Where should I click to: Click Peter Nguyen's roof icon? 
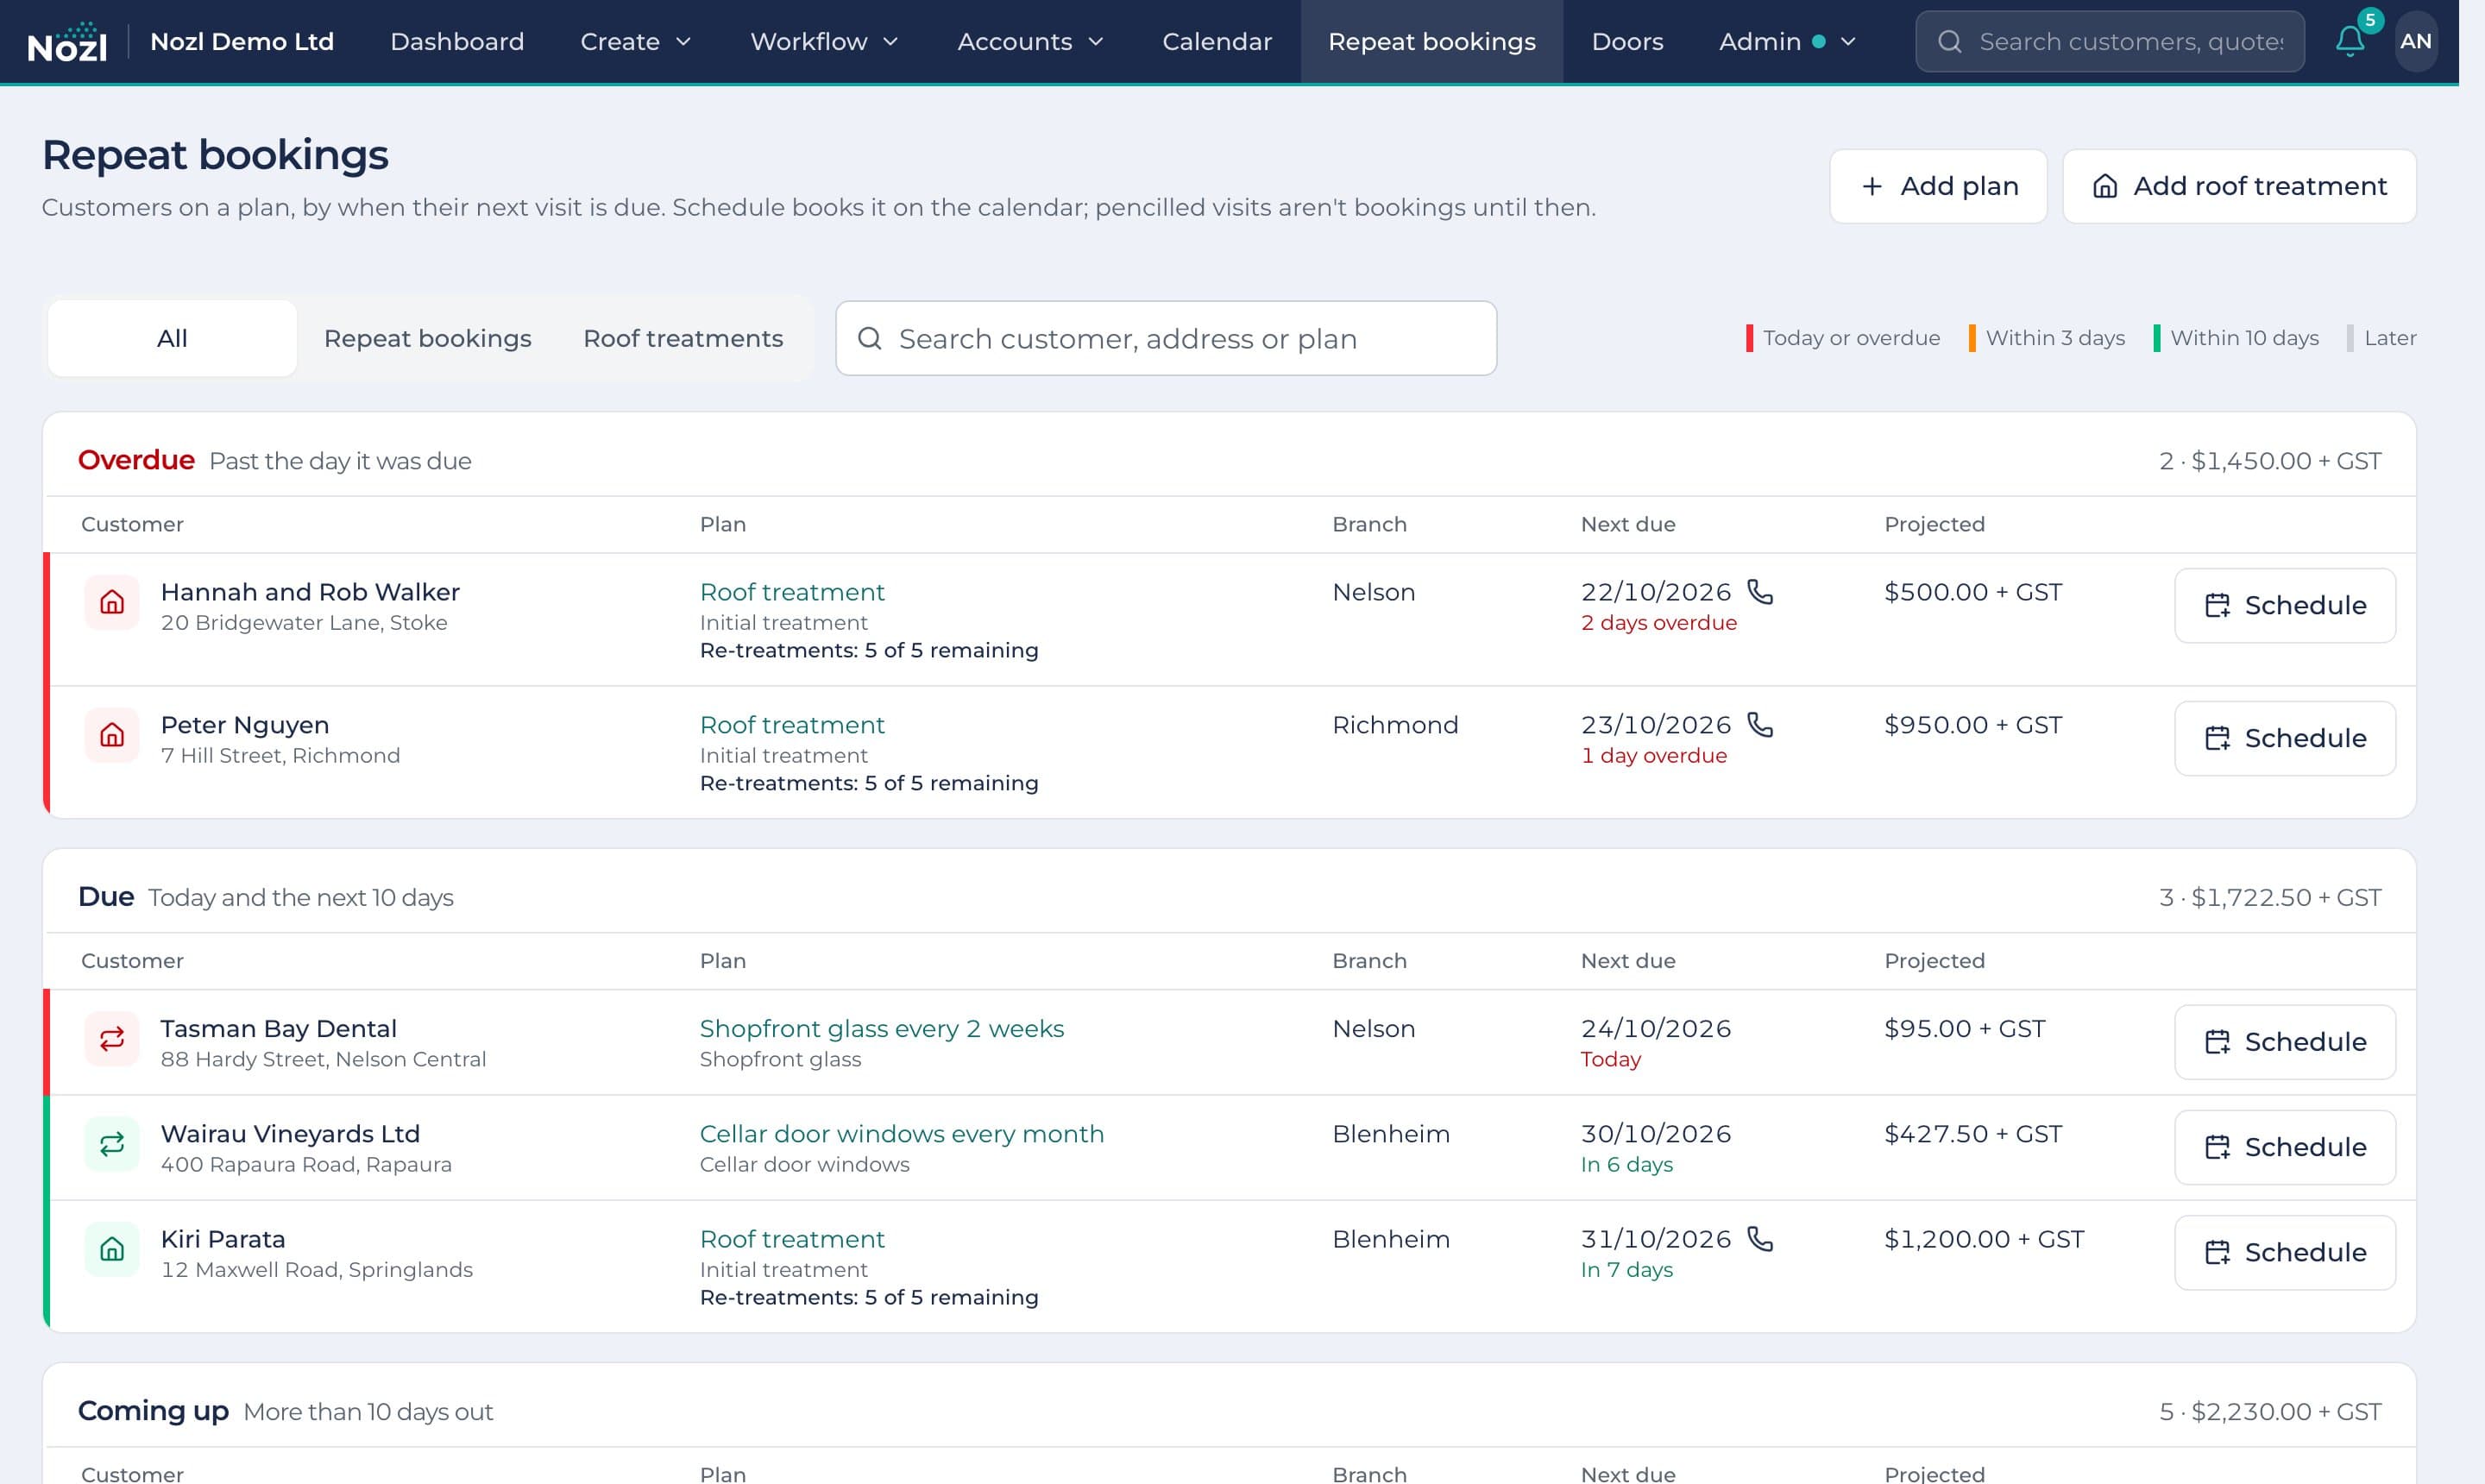[x=112, y=735]
